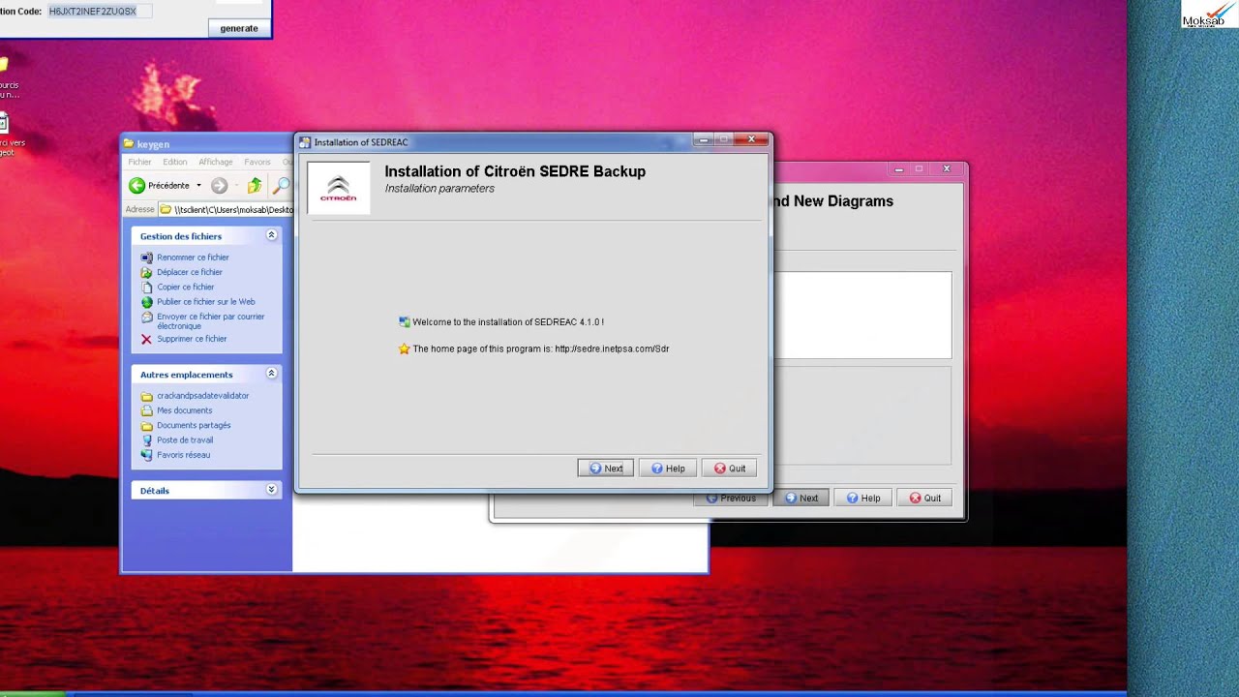Click Envoyer ce fichier par courrier électronique
Screen dimensions: 1239x697
pyautogui.click(x=210, y=321)
